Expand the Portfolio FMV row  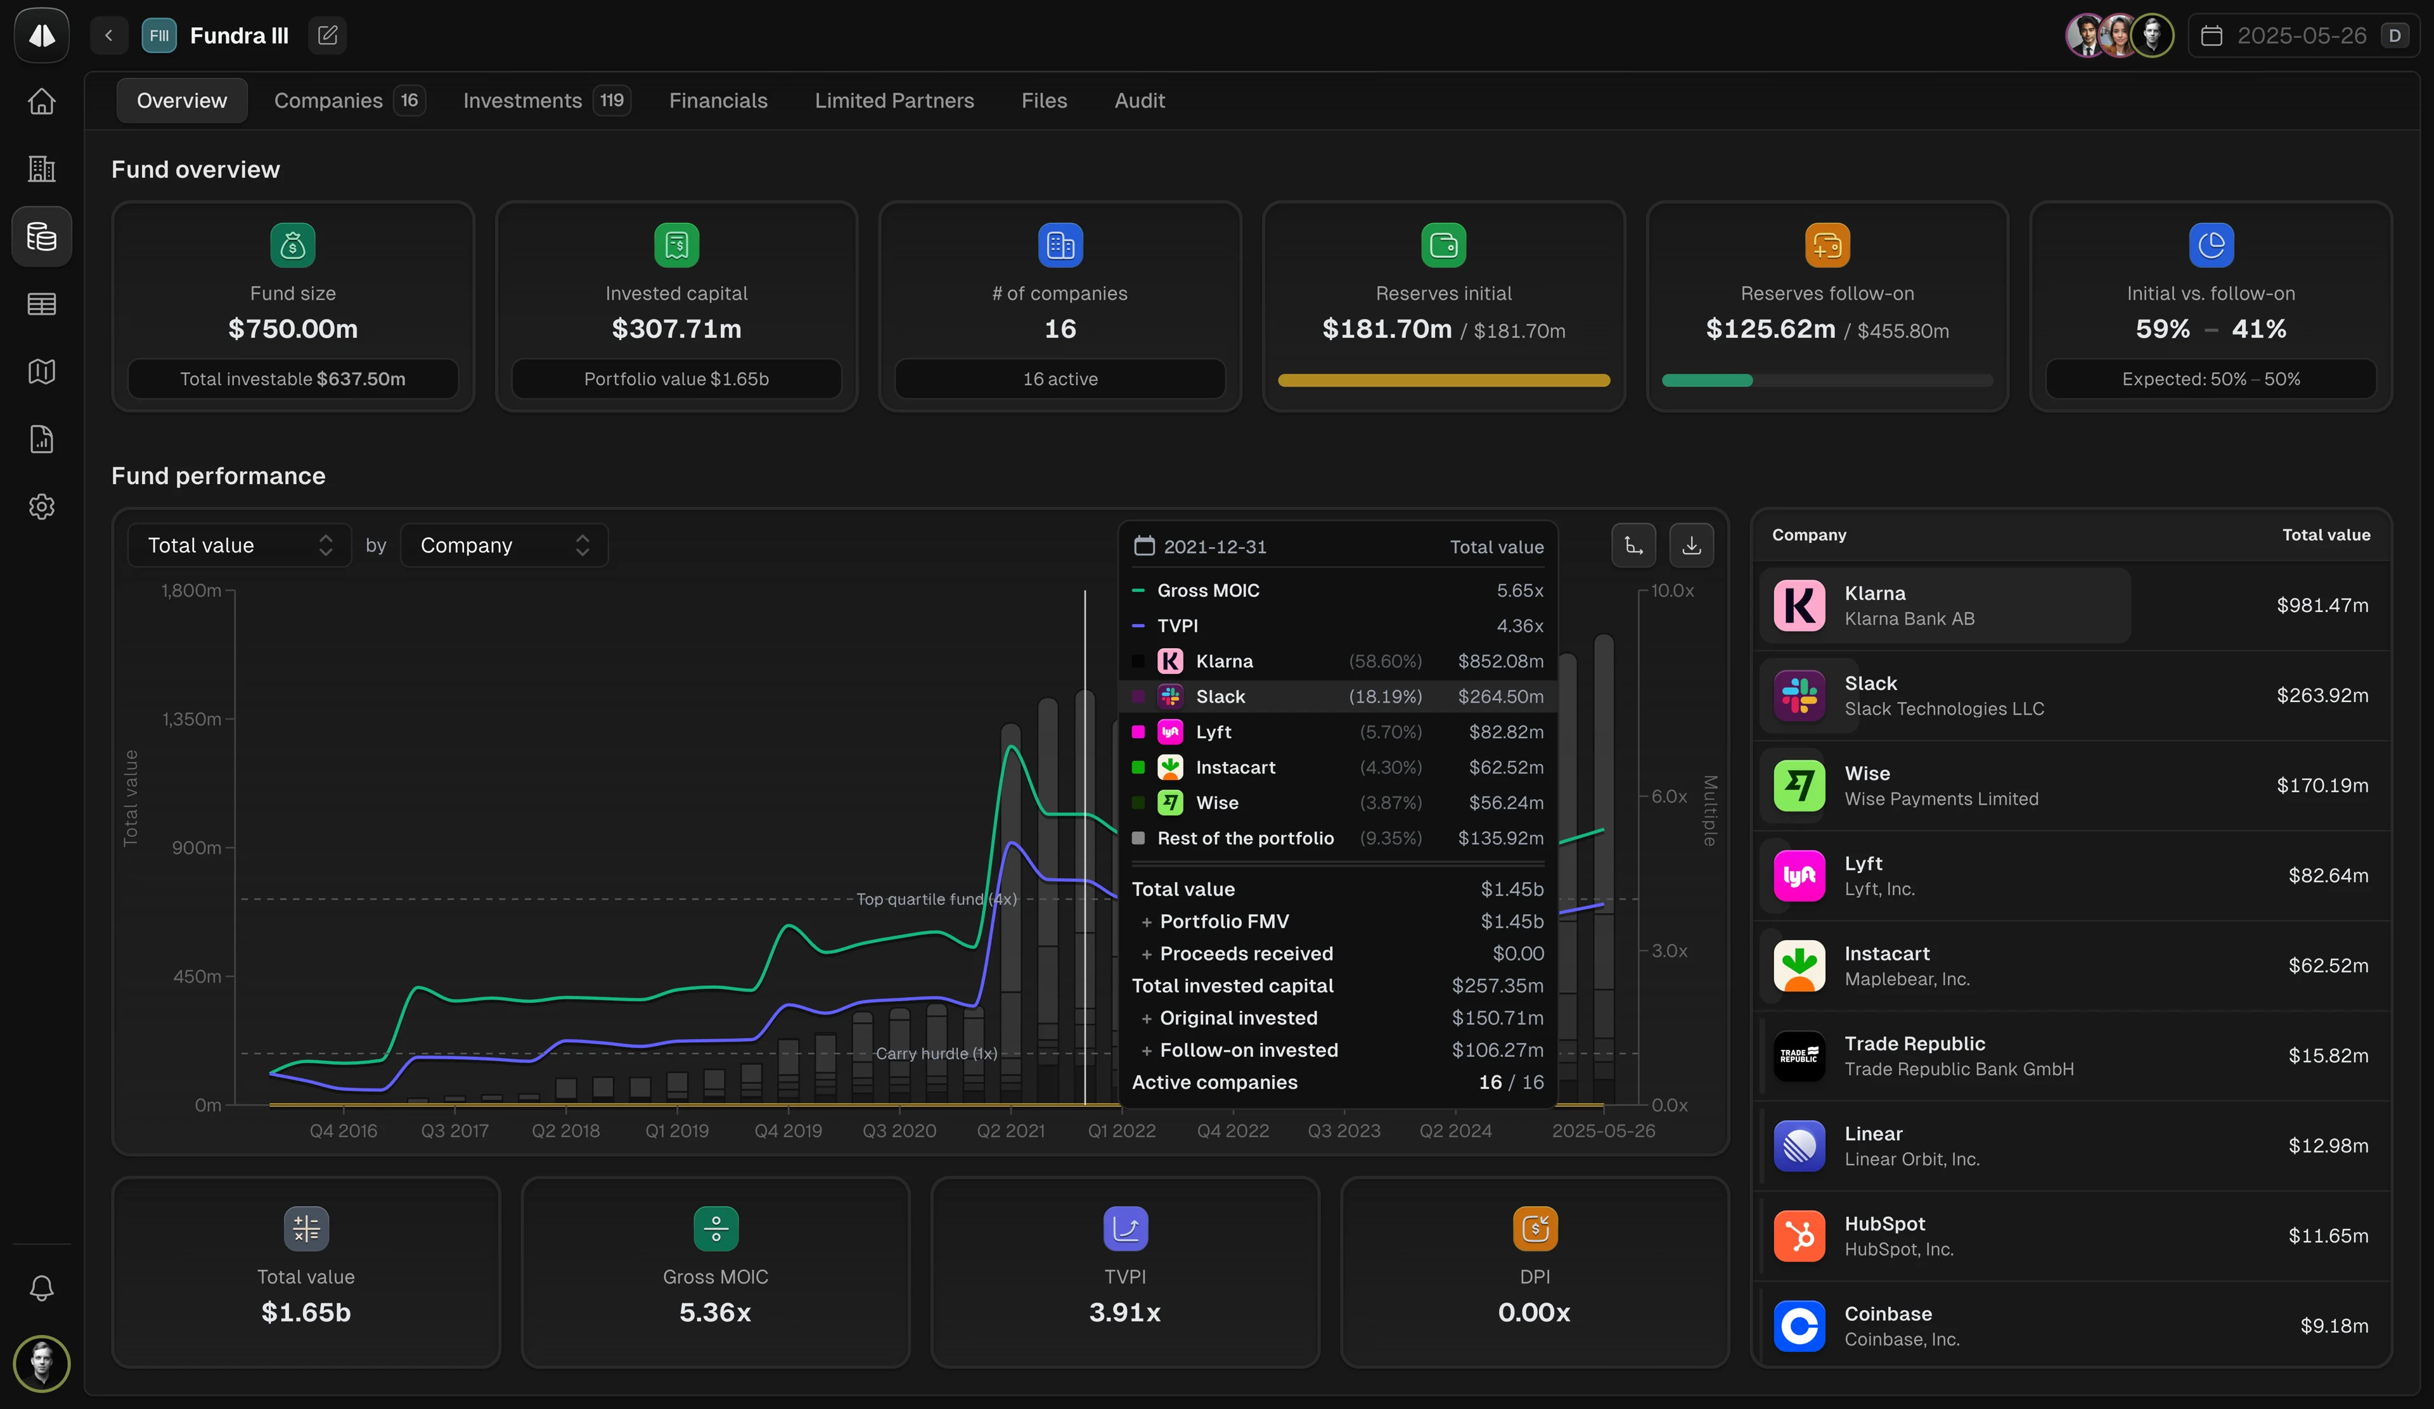tap(1147, 922)
